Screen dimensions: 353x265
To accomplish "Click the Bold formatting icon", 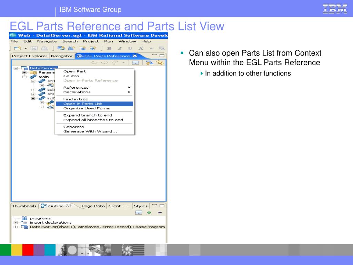I will 109,48.
